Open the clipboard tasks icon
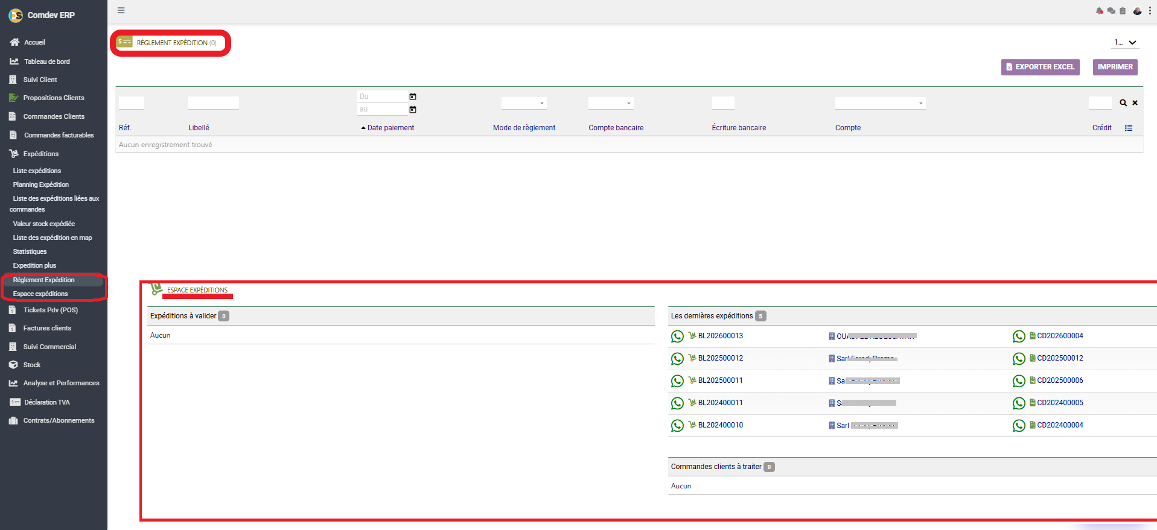This screenshot has width=1157, height=530. (x=1123, y=11)
